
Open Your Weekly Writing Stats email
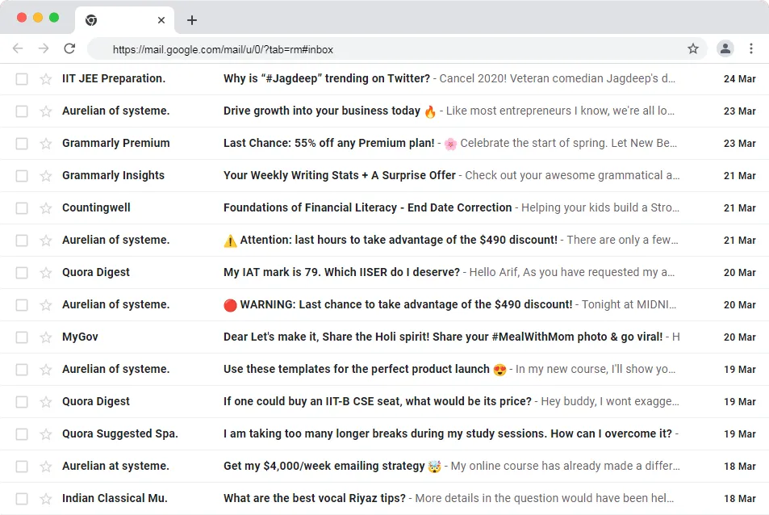[x=340, y=175]
